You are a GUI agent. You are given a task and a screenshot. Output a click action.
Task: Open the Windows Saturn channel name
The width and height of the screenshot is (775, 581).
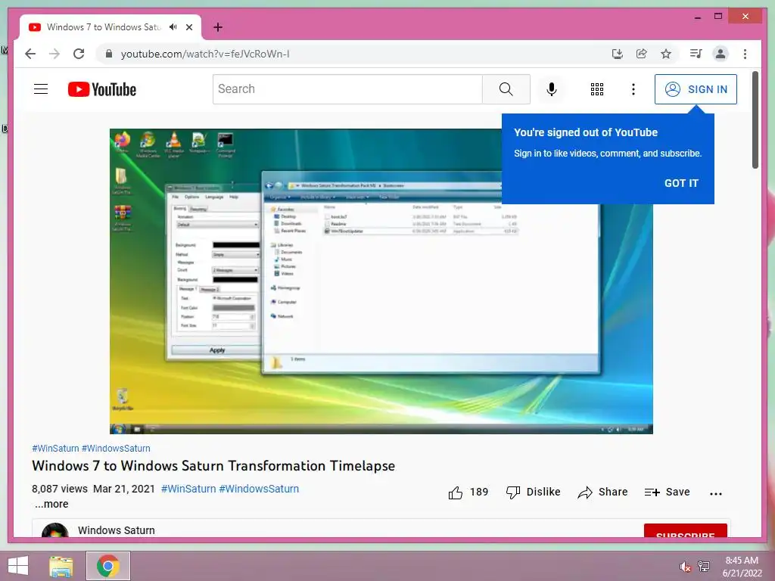116,530
